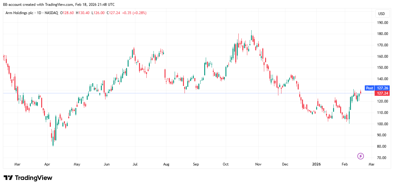Select the red 127.24 current price tag
This screenshot has height=187, width=394.
(381, 93)
